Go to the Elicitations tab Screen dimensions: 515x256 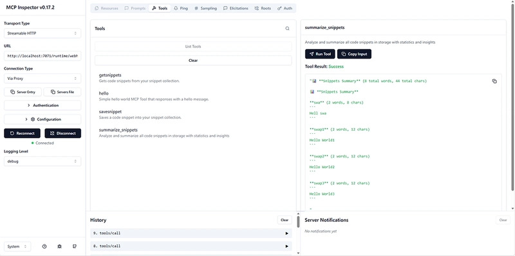(236, 8)
